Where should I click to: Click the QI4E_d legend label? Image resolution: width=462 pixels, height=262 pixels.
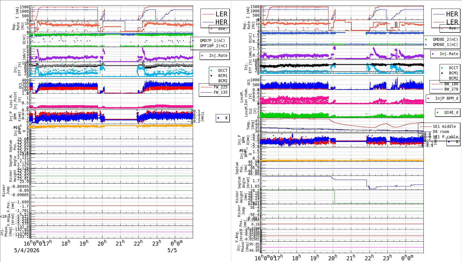[x=451, y=112]
